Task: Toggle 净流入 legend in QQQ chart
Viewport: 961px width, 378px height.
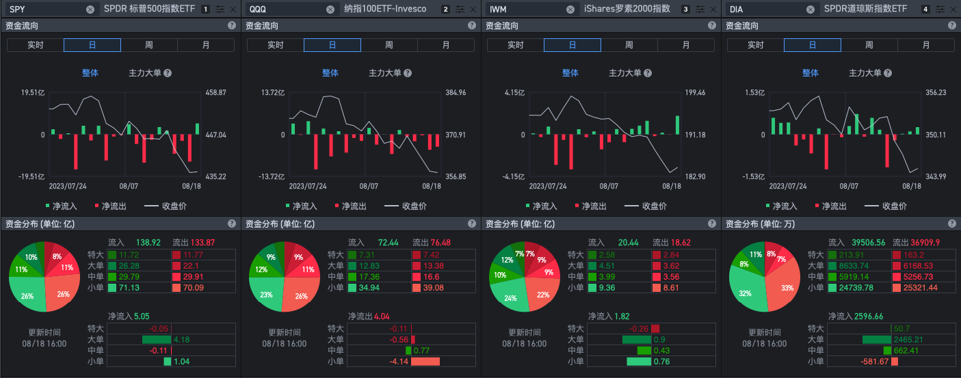Action: tap(302, 206)
